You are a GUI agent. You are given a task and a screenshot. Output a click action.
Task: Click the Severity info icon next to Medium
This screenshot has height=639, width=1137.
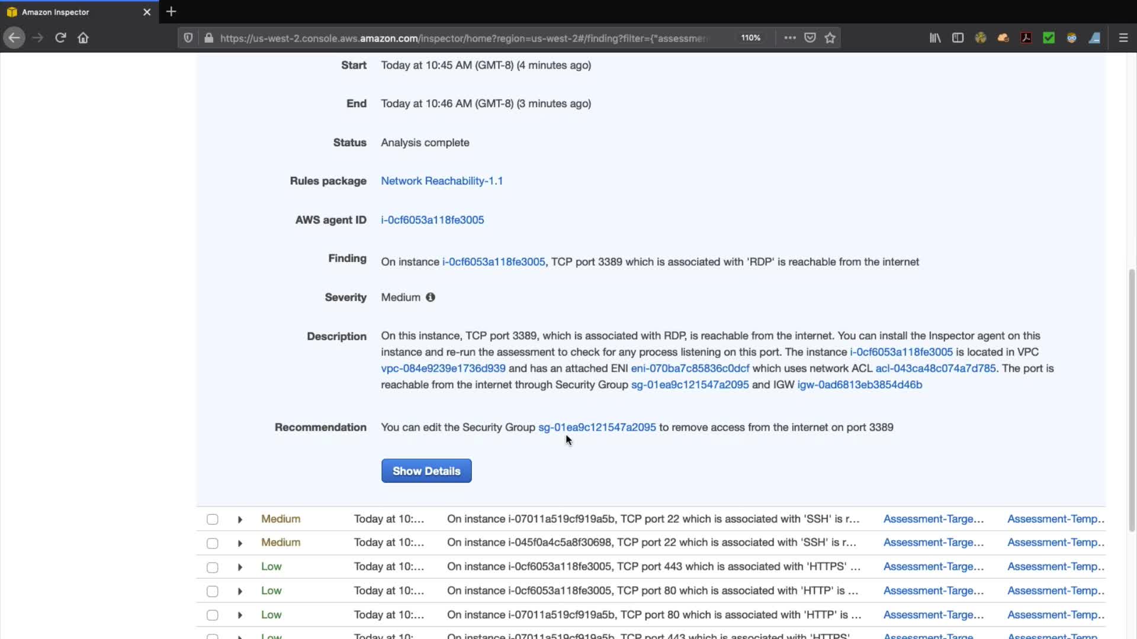(431, 297)
